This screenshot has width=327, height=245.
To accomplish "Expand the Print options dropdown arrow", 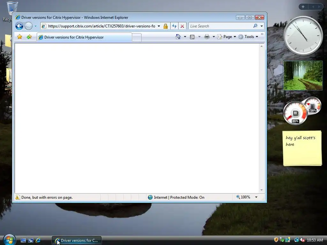I will click(214, 37).
